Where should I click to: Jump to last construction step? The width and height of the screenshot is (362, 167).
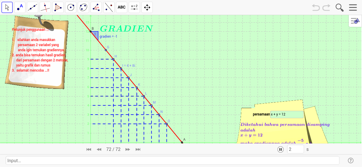(138, 149)
